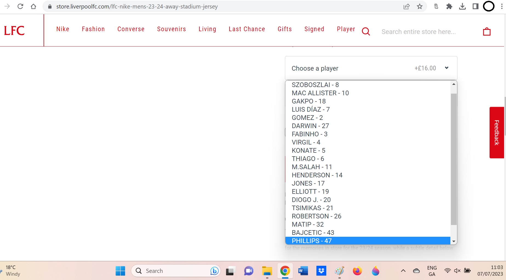Screen dimensions: 506x280
Task: Open Microsoft Word from the taskbar
Action: click(x=303, y=271)
